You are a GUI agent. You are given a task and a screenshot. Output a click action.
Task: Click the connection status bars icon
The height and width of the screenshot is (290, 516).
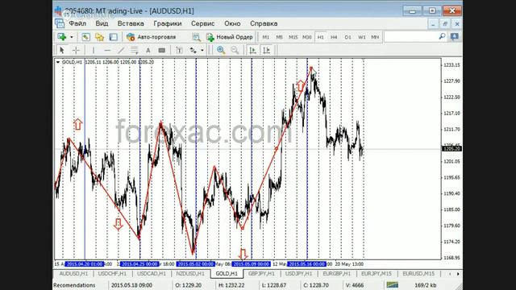(393, 284)
